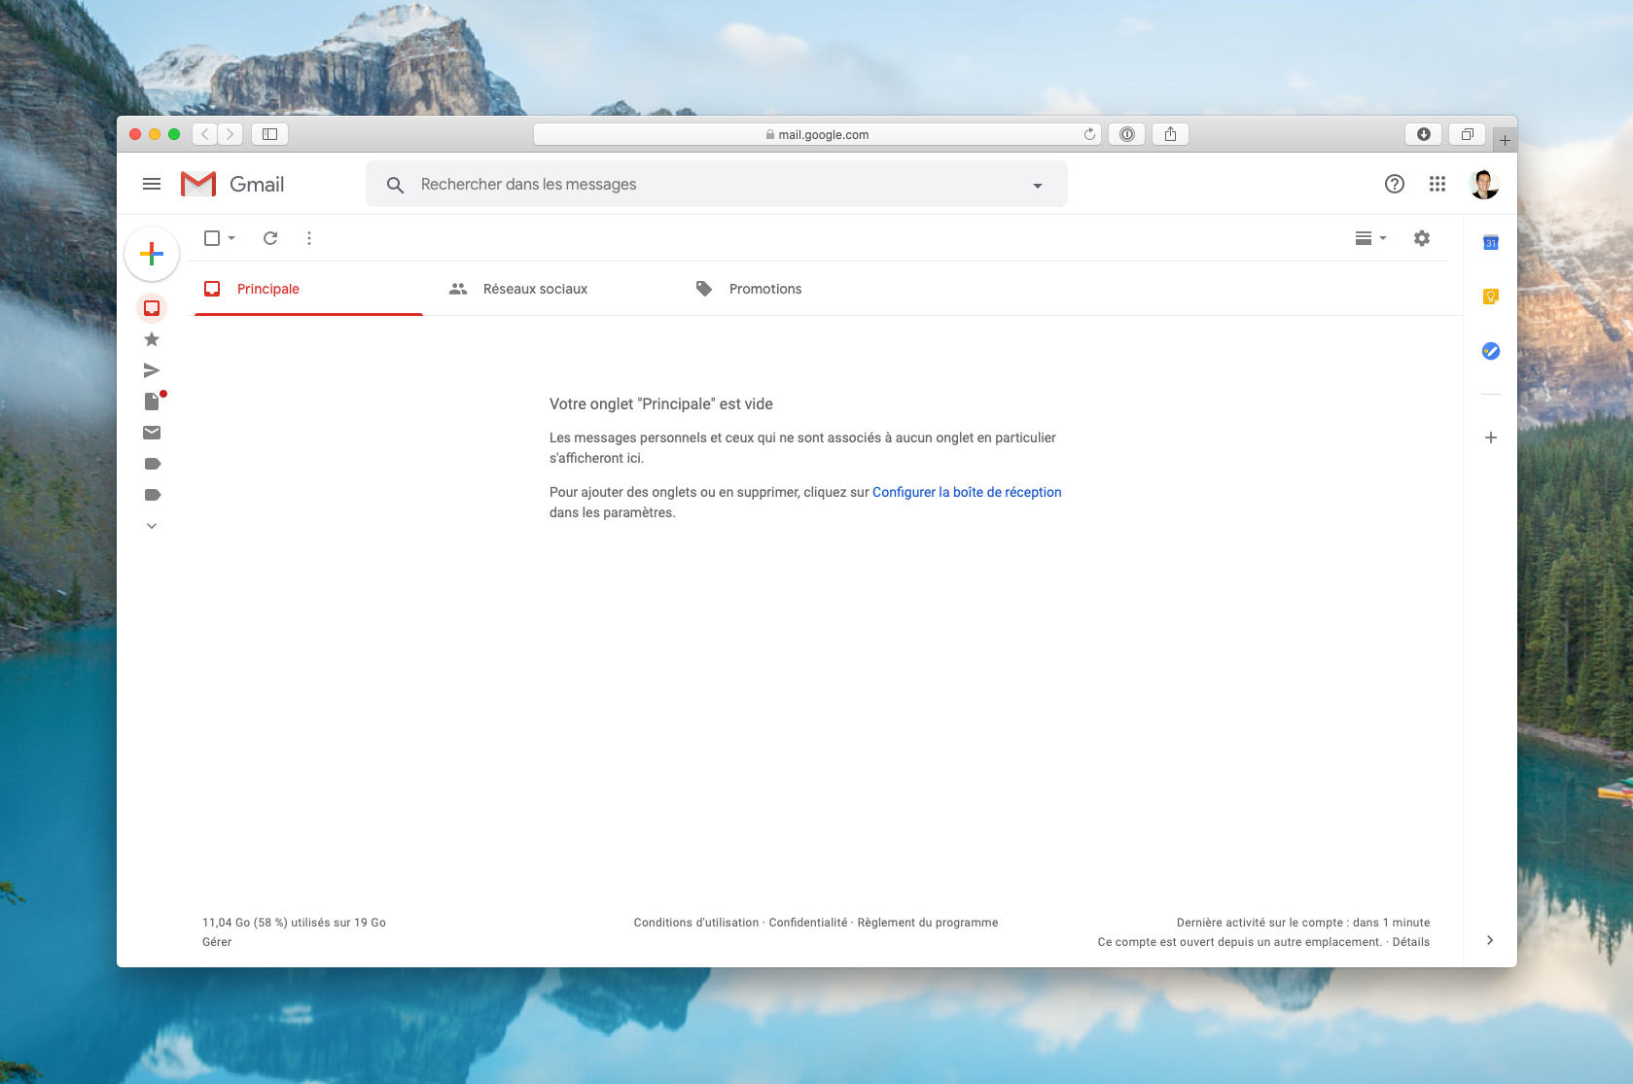
Task: Open Starred messages in the sidebar
Action: click(x=152, y=339)
